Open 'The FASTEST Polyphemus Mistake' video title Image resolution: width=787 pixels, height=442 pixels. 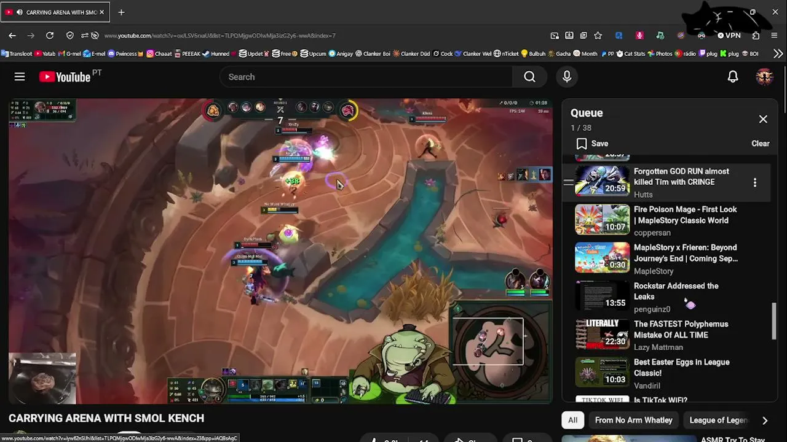pyautogui.click(x=681, y=330)
